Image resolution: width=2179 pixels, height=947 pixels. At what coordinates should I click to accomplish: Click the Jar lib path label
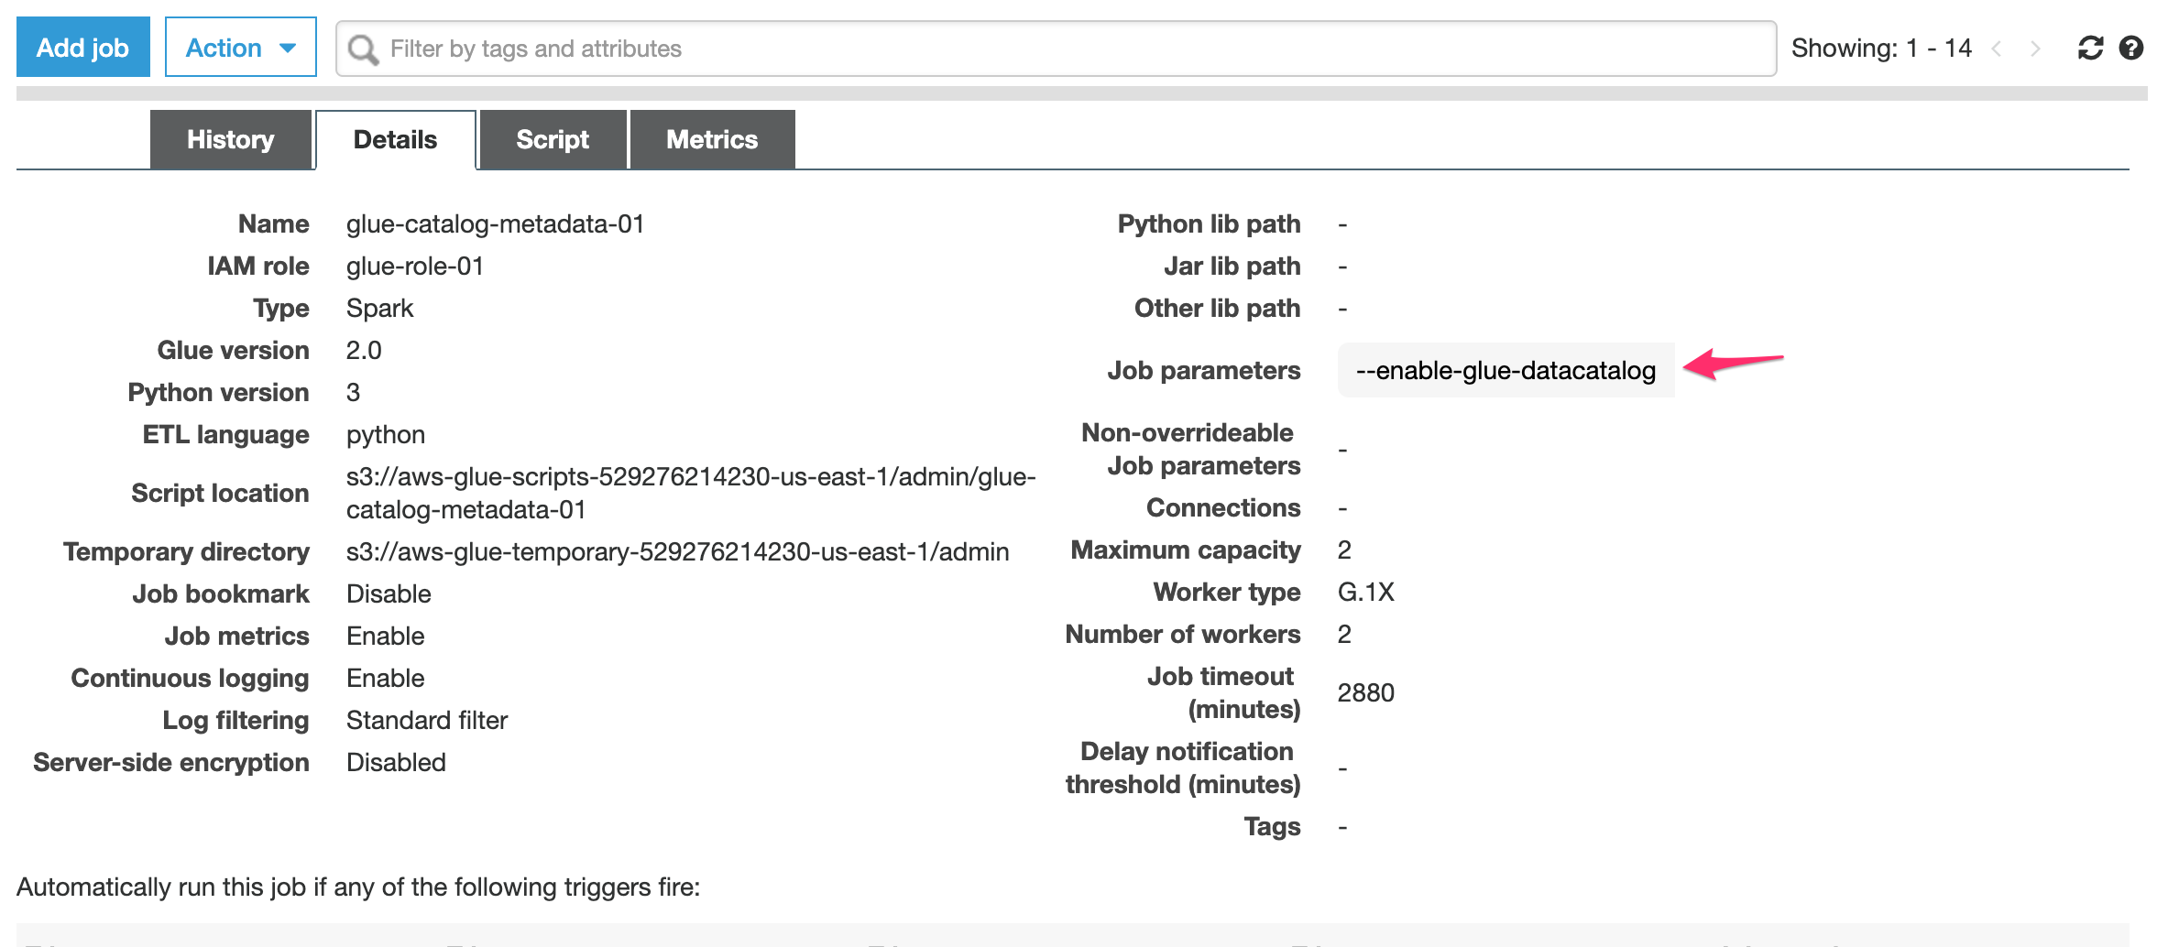[x=1232, y=266]
